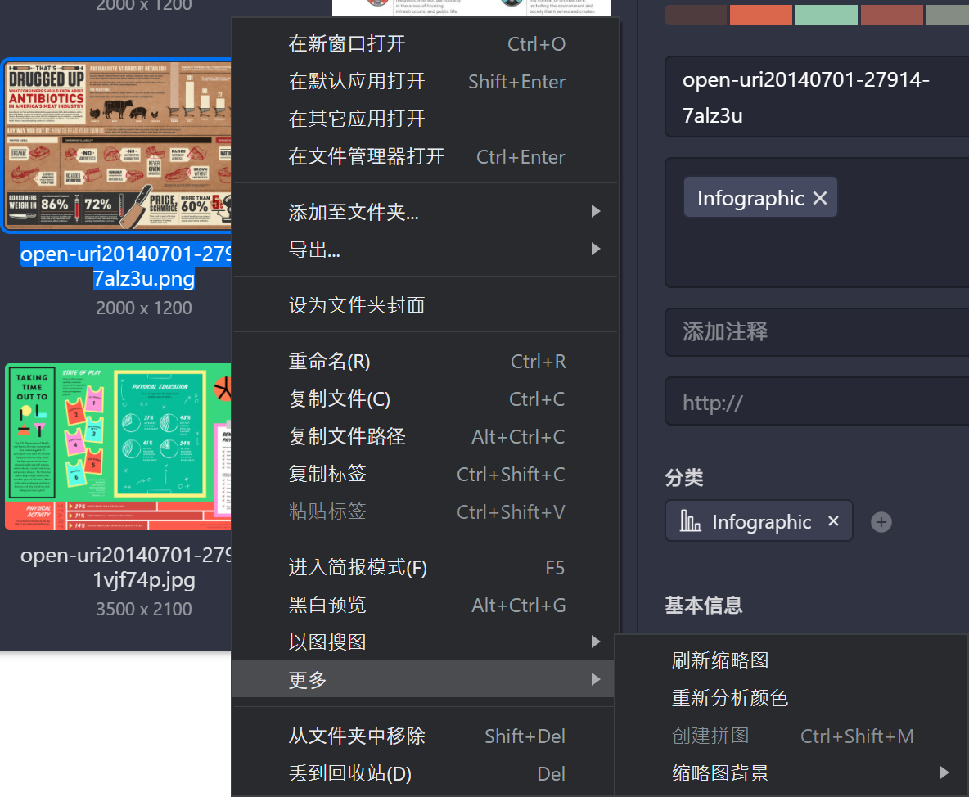Image resolution: width=969 pixels, height=797 pixels.
Task: Click 从文件夹中移除
Action: 426,736
